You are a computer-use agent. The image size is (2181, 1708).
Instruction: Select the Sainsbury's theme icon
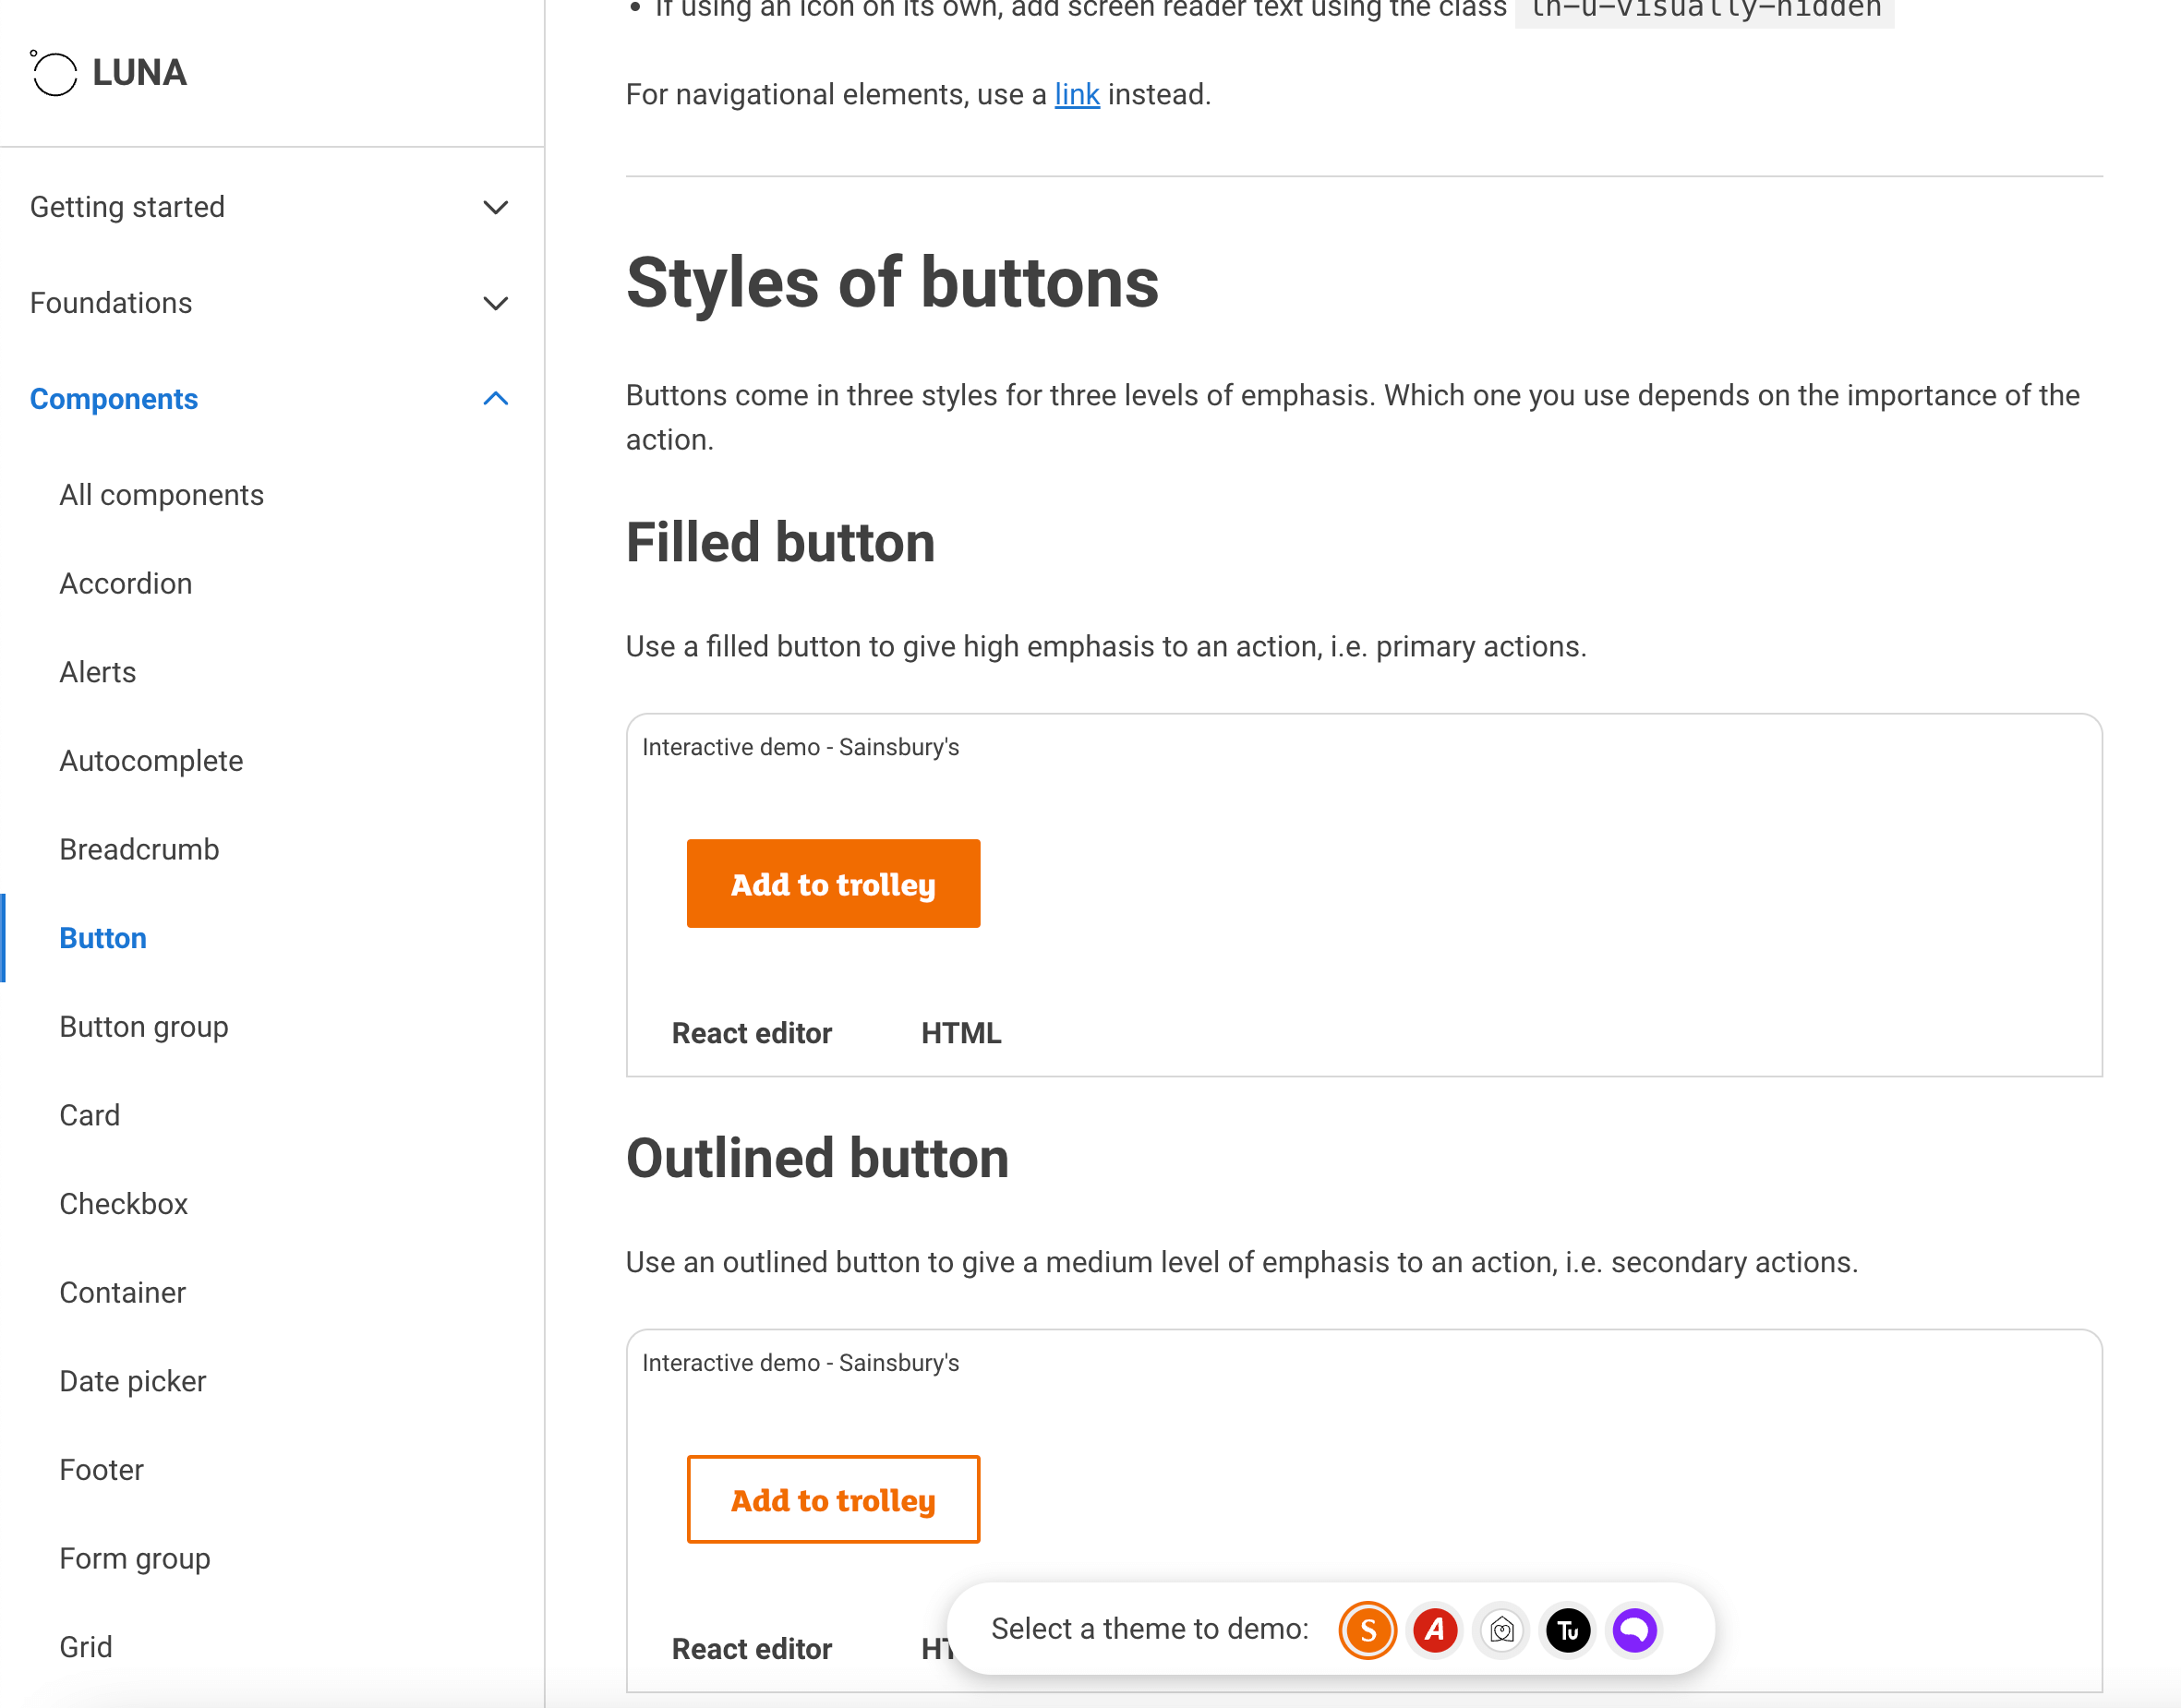coord(1367,1630)
